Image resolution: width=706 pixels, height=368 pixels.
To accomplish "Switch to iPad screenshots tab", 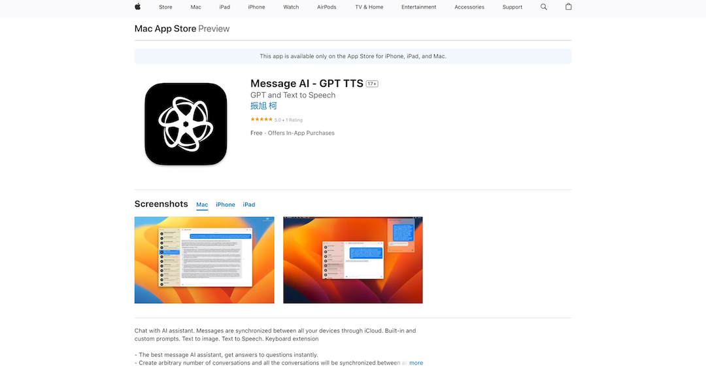I will [249, 205].
